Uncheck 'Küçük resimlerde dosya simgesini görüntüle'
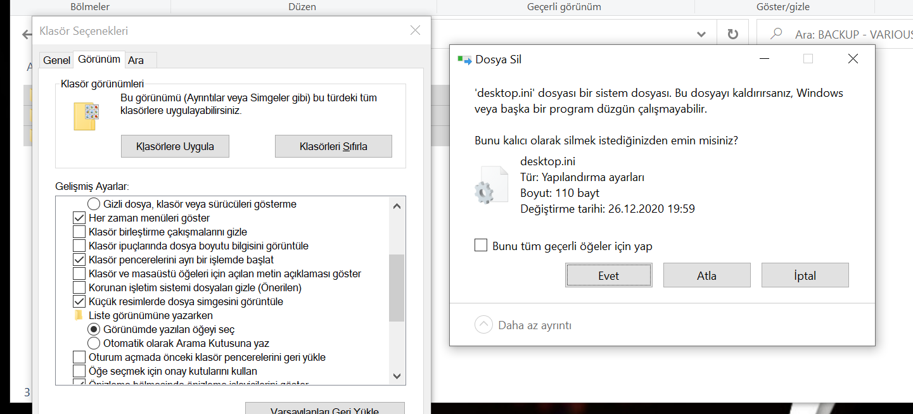The height and width of the screenshot is (414, 913). (79, 301)
